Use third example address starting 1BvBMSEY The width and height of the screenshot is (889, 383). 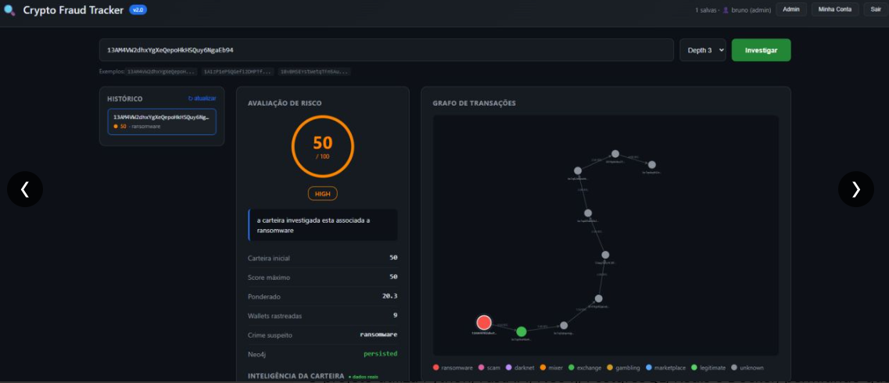pyautogui.click(x=314, y=72)
